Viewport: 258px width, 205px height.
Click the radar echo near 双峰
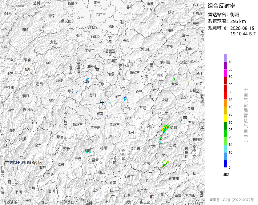[x=86, y=81]
